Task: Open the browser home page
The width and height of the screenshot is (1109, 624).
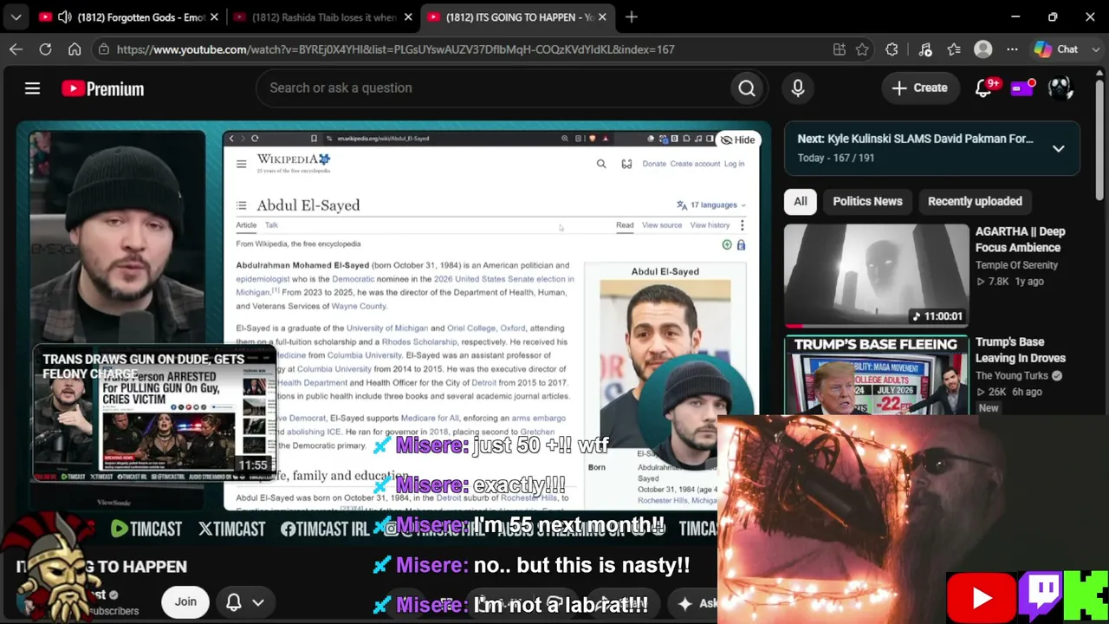Action: point(75,49)
